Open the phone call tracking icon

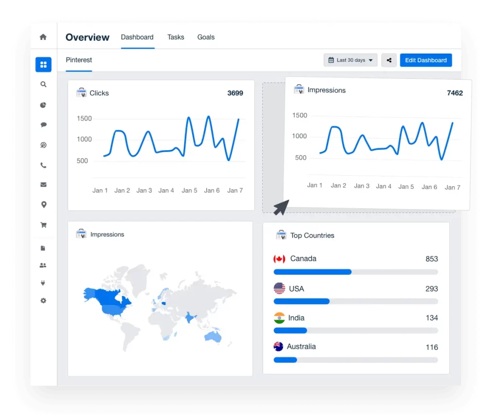click(x=43, y=165)
